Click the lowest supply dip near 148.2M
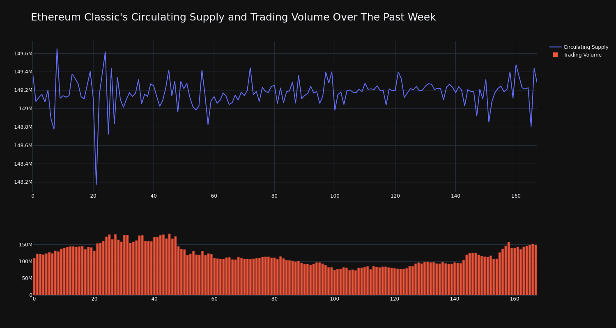Viewport: 616px width, 328px height. click(x=96, y=184)
